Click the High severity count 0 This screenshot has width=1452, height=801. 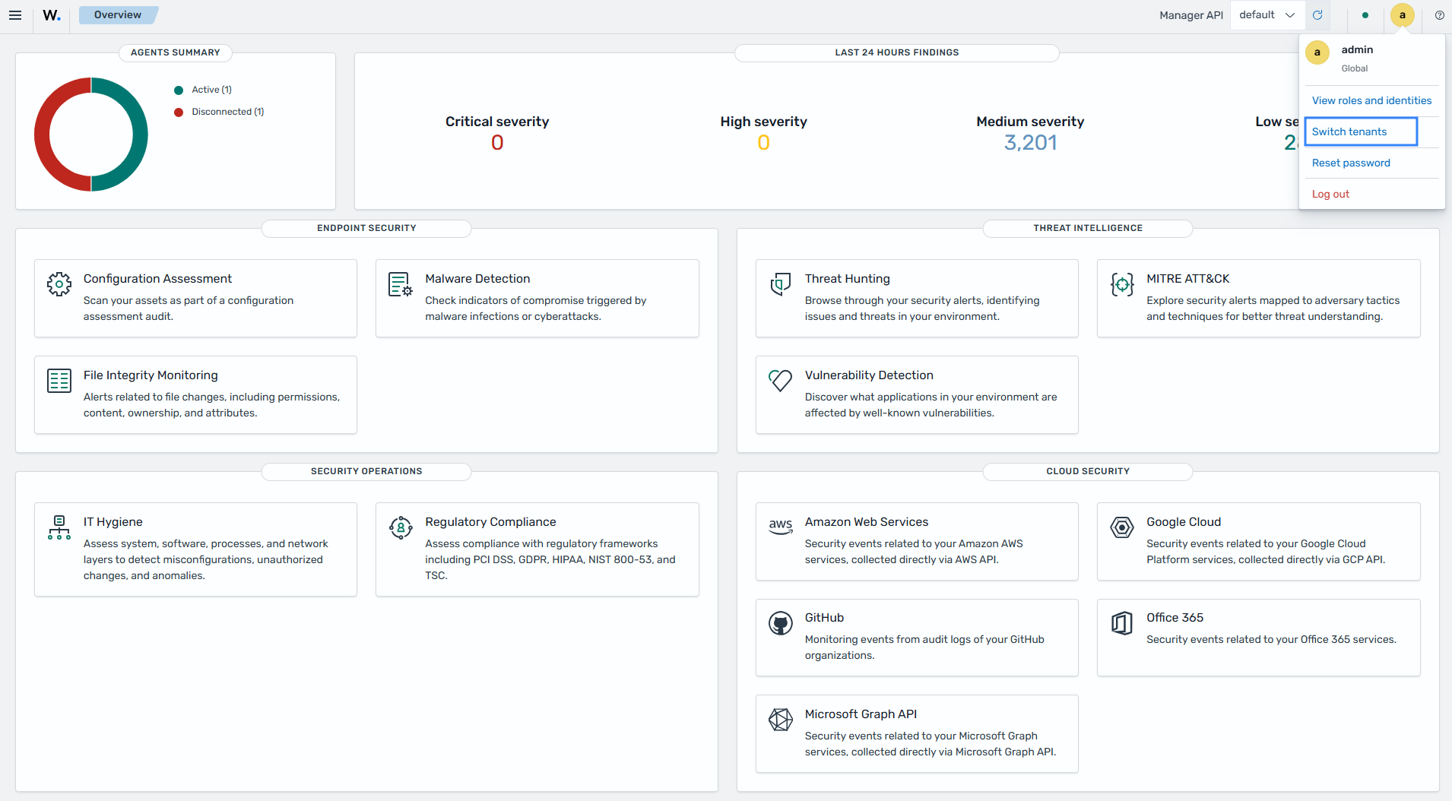click(x=763, y=143)
